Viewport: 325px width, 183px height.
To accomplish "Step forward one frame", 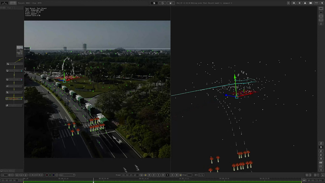I will coord(172,175).
